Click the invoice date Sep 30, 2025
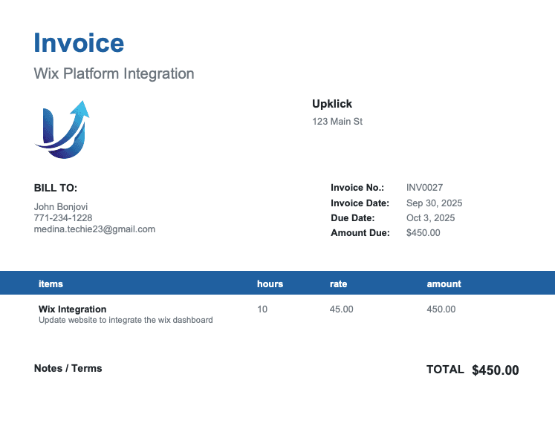555x423 pixels. coord(434,203)
